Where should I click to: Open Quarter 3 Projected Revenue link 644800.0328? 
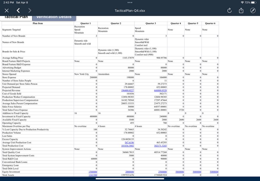tap(160, 90)
